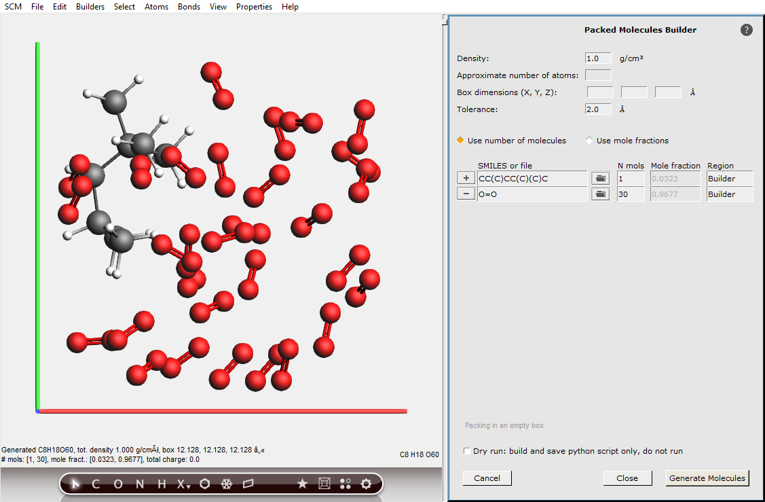Screen dimensions: 765x502
Task: Choose the Oxygen atom tool
Action: (x=118, y=484)
